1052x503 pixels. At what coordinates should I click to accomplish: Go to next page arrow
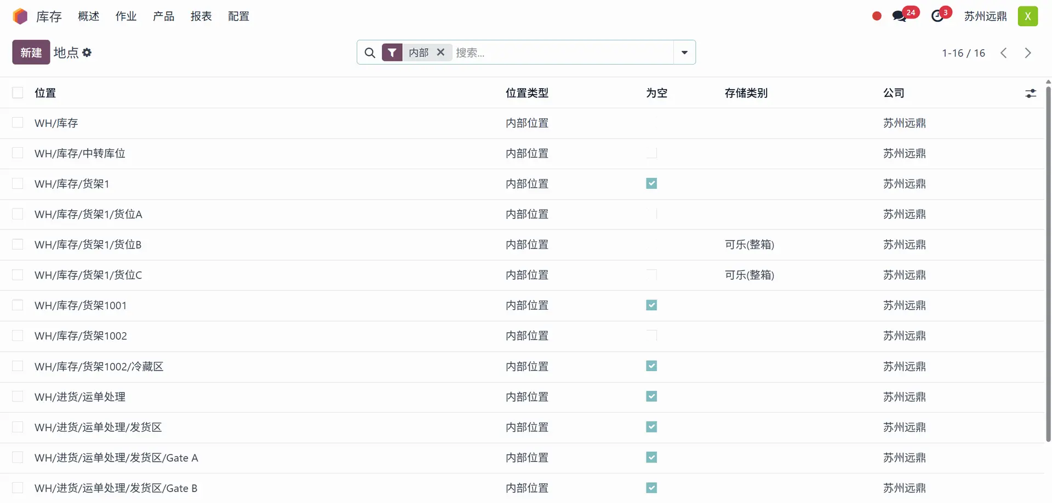(1028, 53)
